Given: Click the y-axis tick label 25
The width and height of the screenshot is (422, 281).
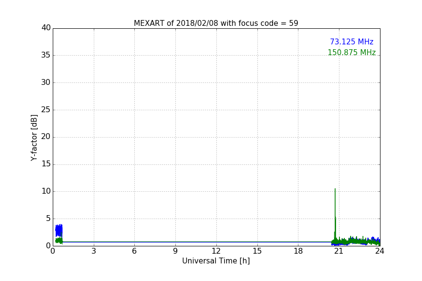Looking at the screenshot, I should [46, 109].
